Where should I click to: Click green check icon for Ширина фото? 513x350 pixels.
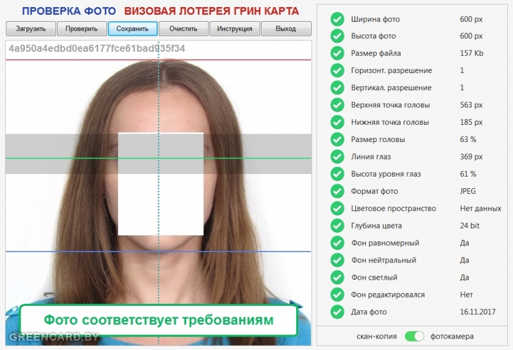point(337,19)
